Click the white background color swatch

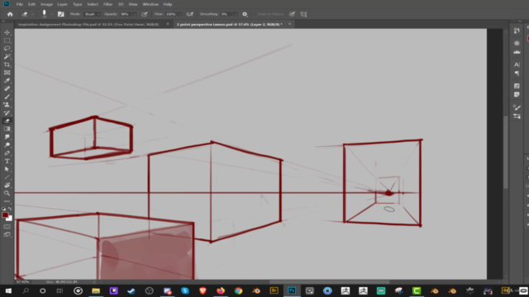click(10, 219)
